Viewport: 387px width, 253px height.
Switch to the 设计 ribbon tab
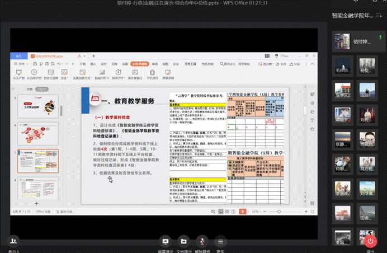coord(103,64)
